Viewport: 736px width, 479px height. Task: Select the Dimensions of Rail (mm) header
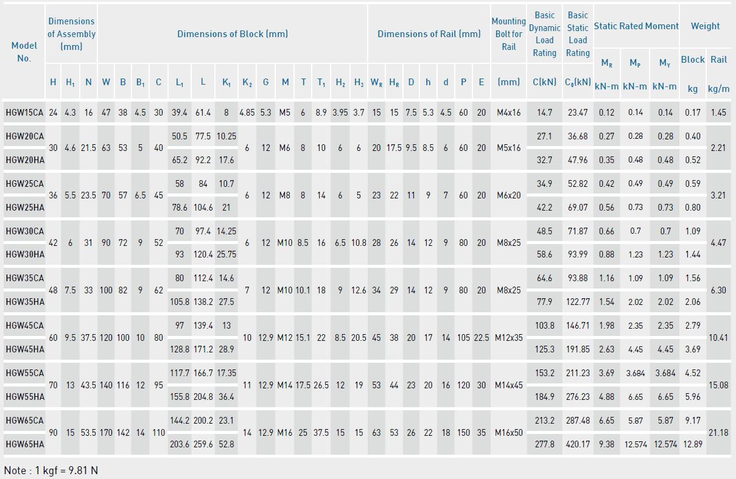(429, 34)
